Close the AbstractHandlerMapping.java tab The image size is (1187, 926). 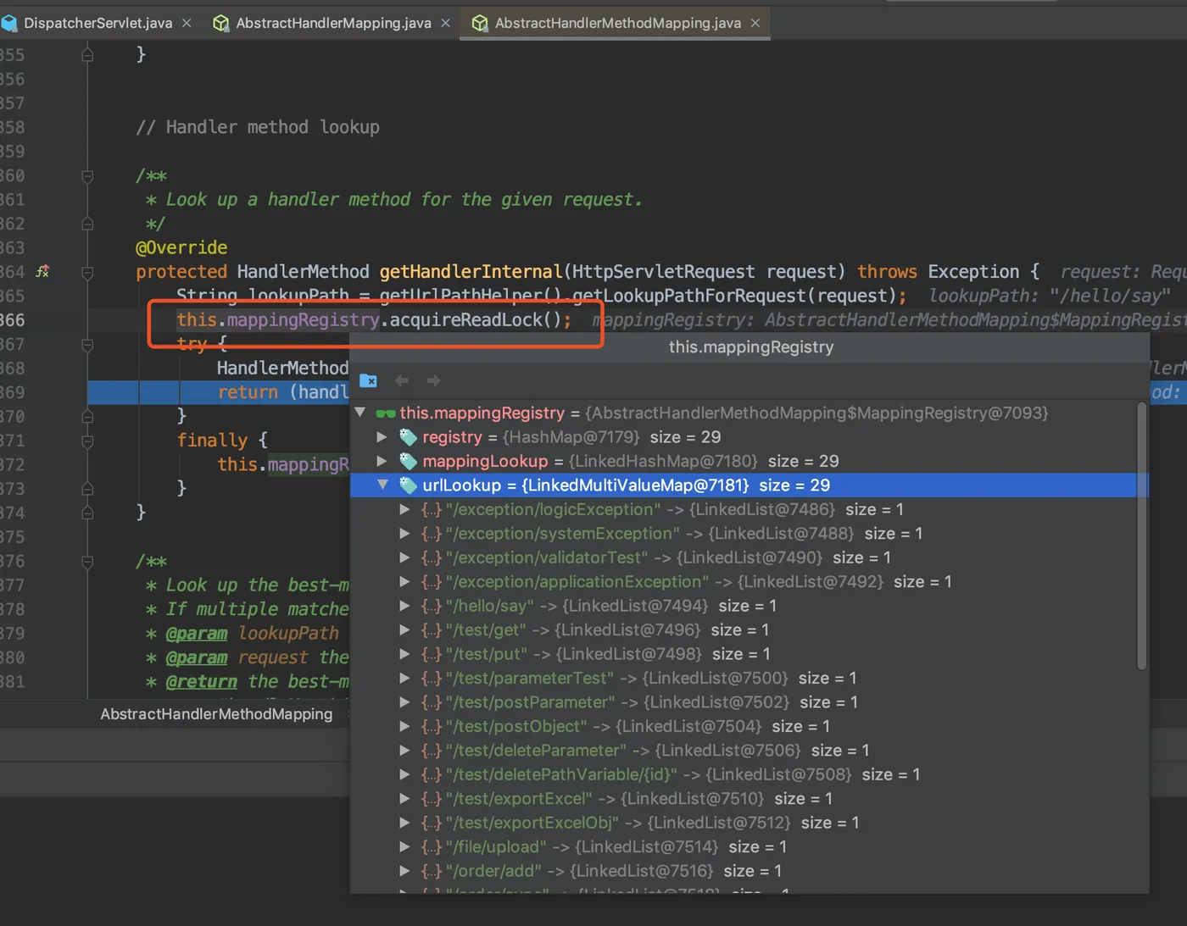coord(445,23)
